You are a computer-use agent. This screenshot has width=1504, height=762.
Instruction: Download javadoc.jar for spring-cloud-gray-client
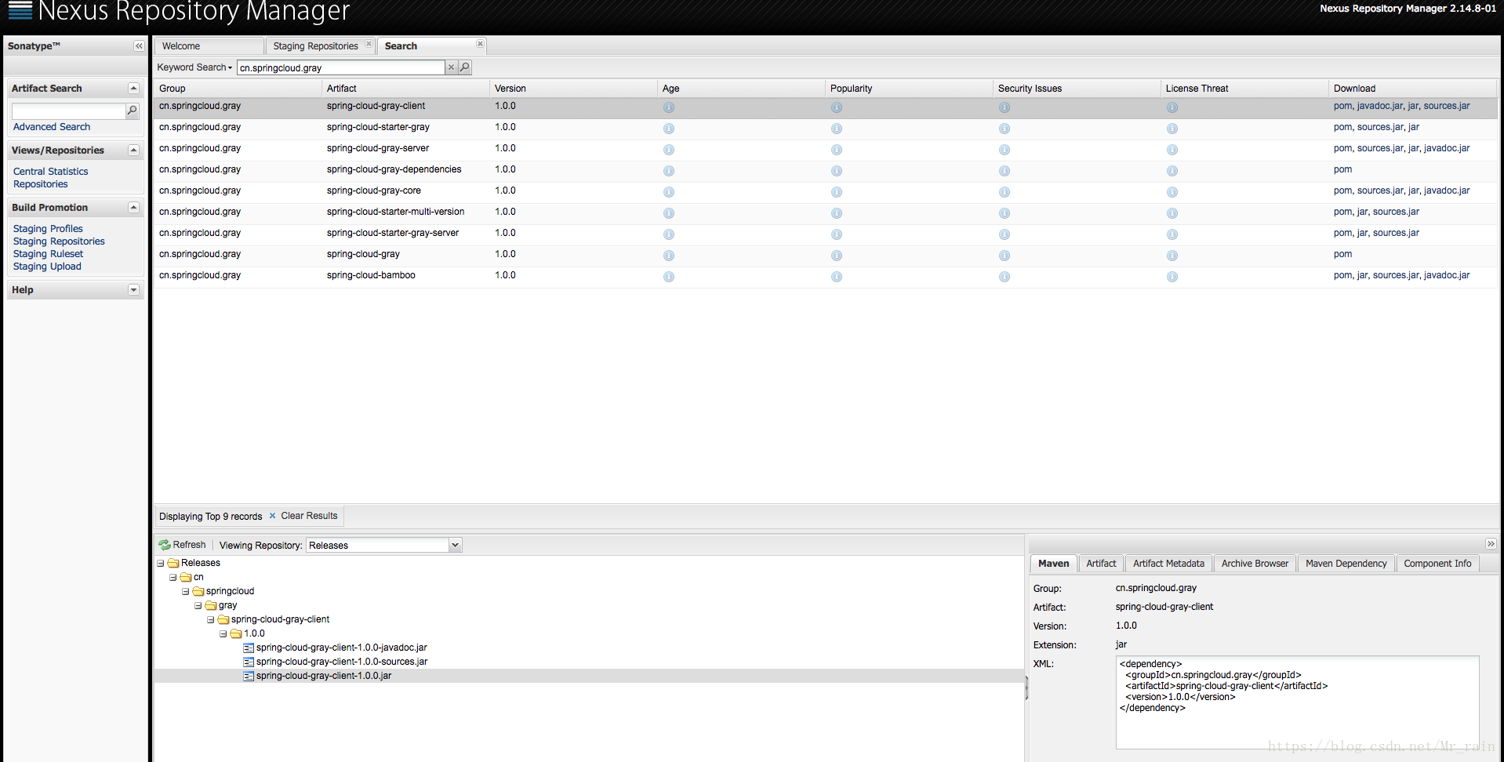tap(1380, 106)
